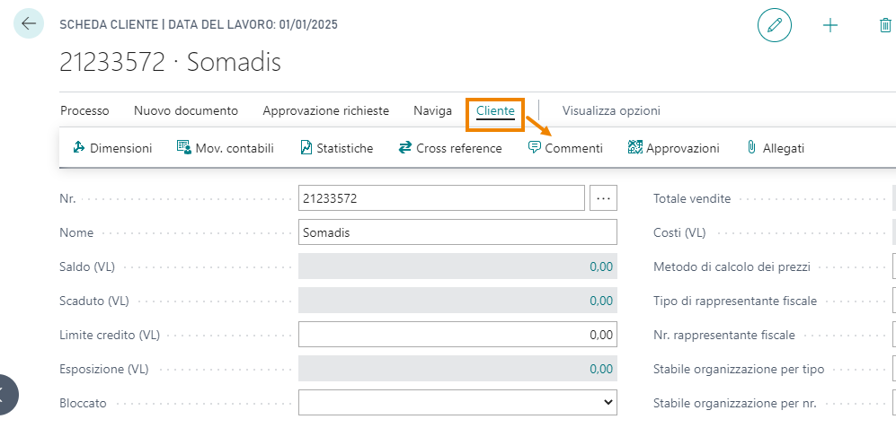Image resolution: width=896 pixels, height=428 pixels.
Task: Open the Nuovo documento menu
Action: point(186,110)
